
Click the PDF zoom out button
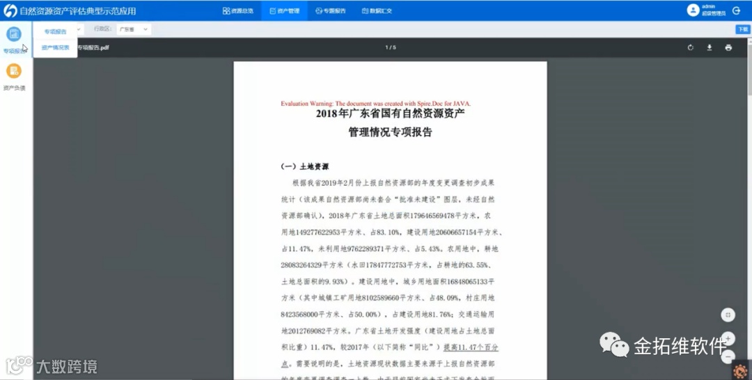728,356
